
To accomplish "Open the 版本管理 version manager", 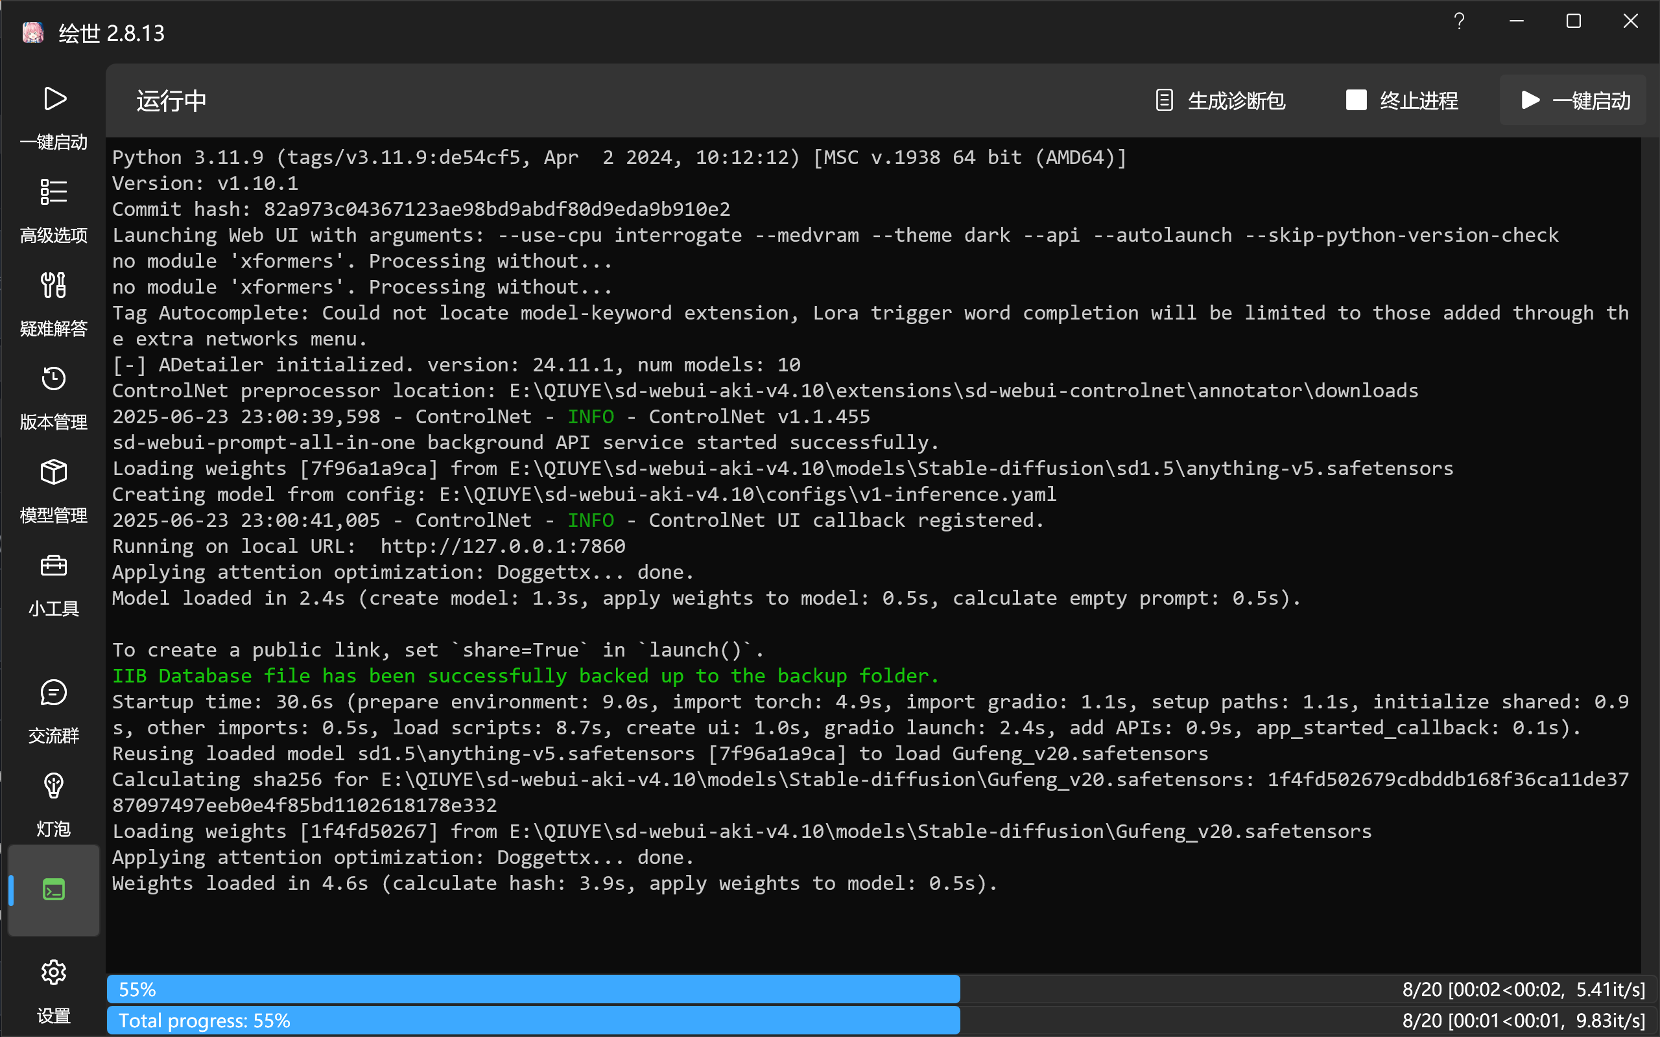I will [x=54, y=393].
